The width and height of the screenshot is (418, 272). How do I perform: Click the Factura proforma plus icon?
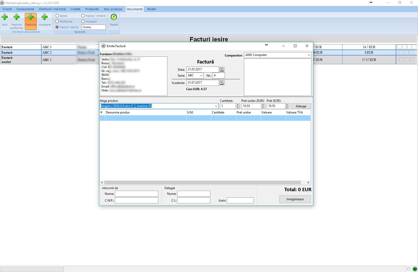click(x=17, y=17)
